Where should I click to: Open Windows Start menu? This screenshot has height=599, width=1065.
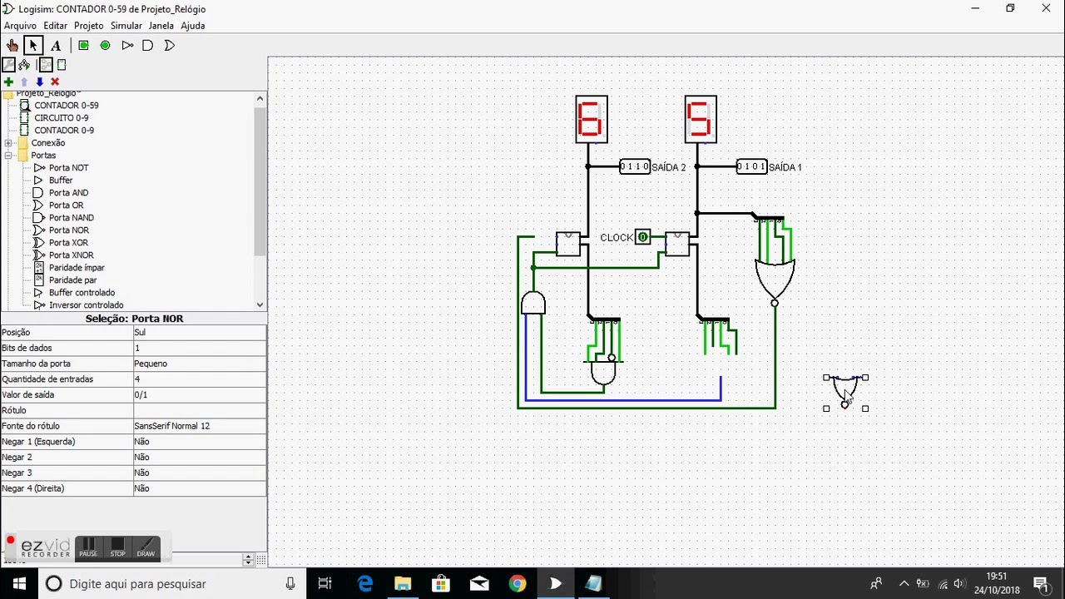[18, 583]
